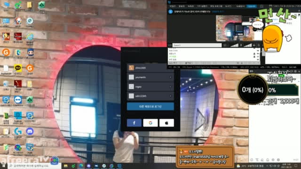Log in with the Facebook icon
Screen dimensions: 301x169
(x=134, y=123)
